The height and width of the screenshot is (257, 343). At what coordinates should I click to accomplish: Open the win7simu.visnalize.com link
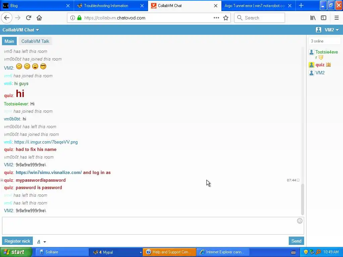coord(49,172)
